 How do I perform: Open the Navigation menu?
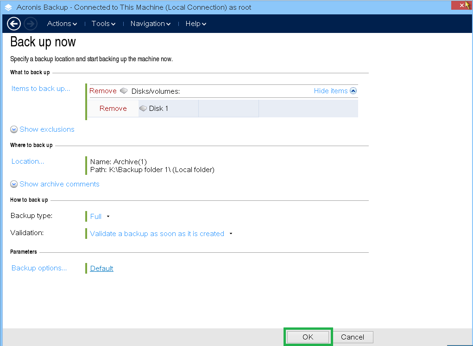pos(150,24)
